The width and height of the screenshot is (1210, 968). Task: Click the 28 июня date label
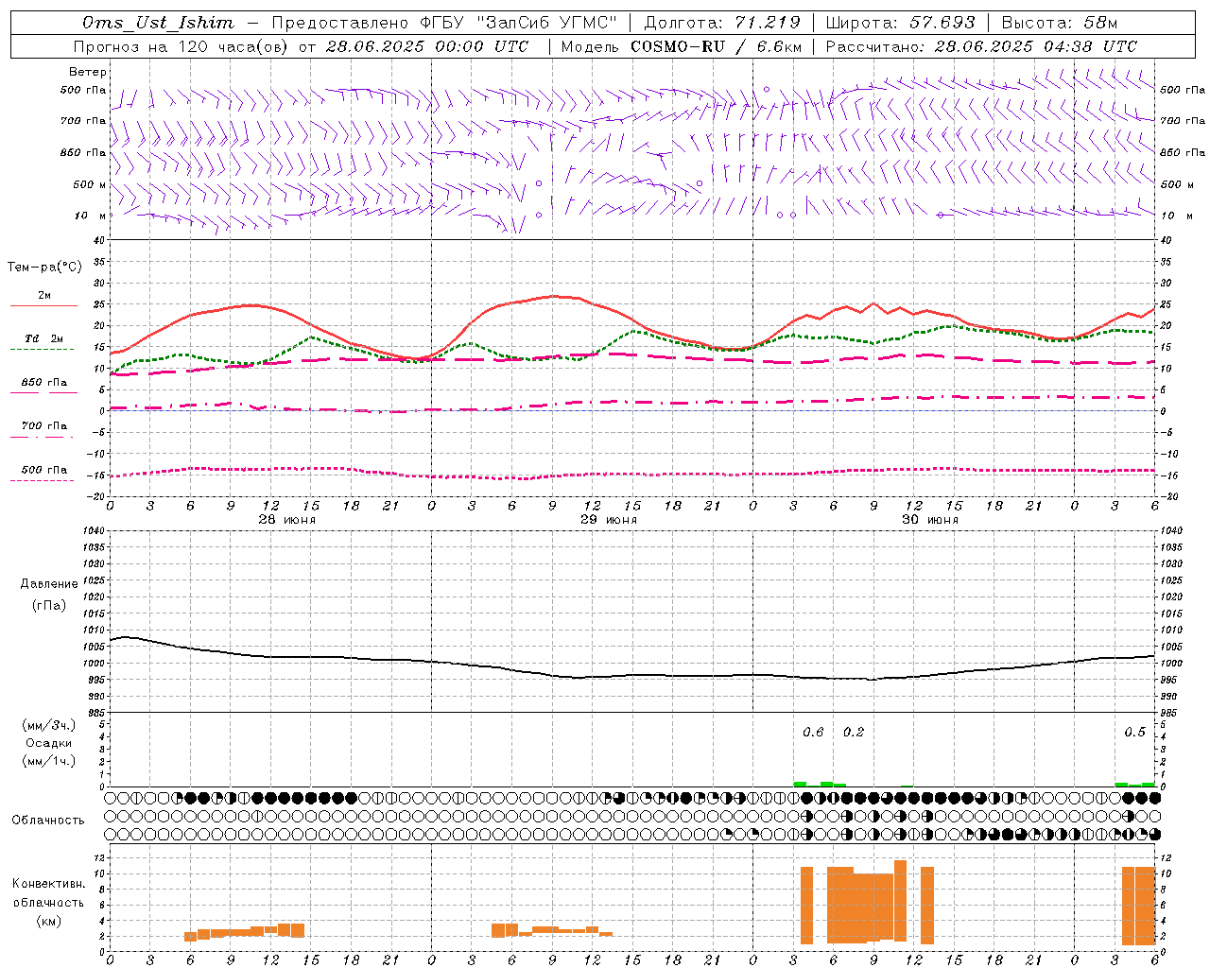[x=287, y=520]
